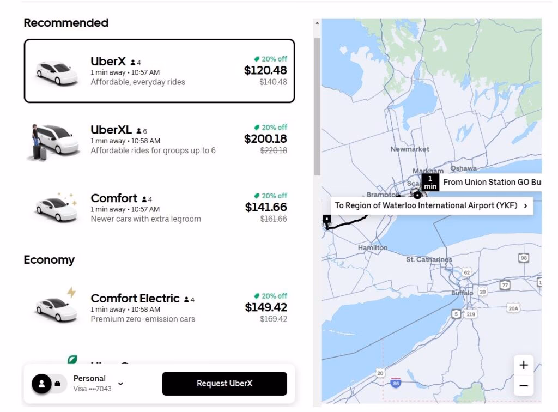Click the person profile icon on payment bar
558x412 pixels.
(x=43, y=384)
